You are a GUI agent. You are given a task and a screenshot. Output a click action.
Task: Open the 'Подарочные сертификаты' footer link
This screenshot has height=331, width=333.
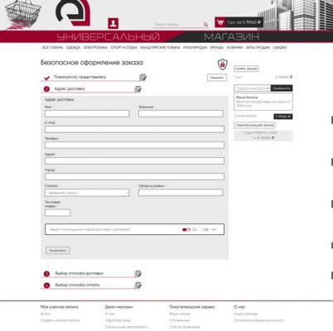click(126, 327)
